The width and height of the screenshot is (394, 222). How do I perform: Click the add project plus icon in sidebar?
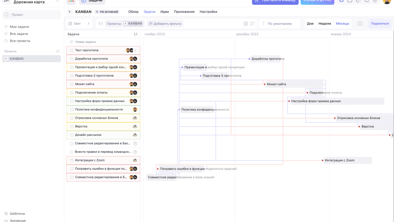tap(58, 51)
